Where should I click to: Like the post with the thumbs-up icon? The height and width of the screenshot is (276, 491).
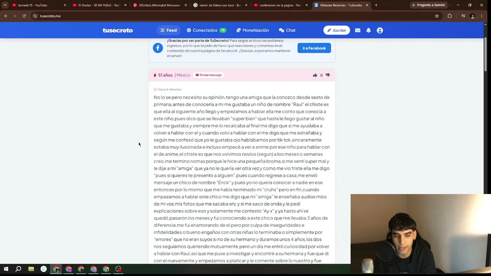[315, 75]
